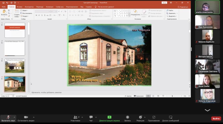Screen dimensions: 223x124
Task: Open the arrow beside Чат
Action: 96,117
